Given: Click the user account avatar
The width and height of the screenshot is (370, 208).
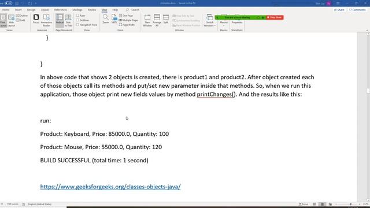Looking at the screenshot, I should click(328, 3).
